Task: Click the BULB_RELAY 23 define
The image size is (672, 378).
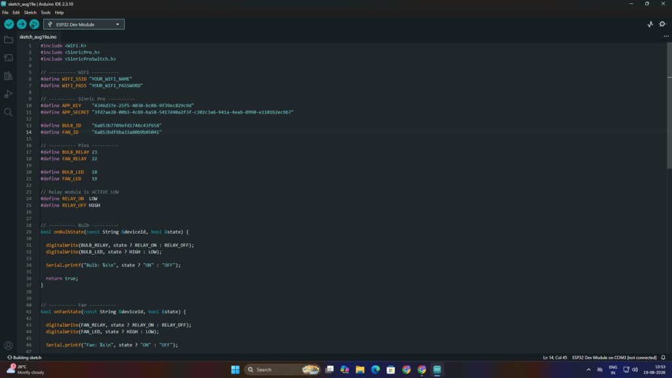Action: (x=68, y=152)
